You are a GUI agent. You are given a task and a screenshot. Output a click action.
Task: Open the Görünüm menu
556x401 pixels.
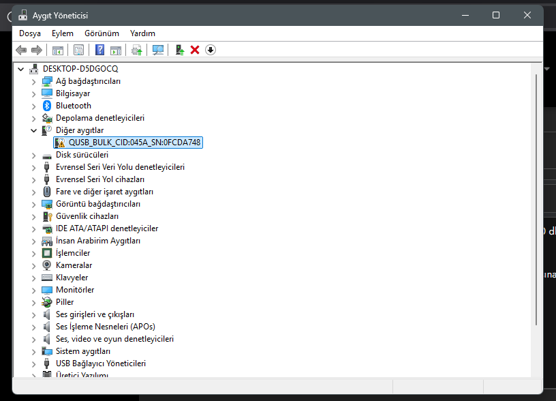(102, 33)
